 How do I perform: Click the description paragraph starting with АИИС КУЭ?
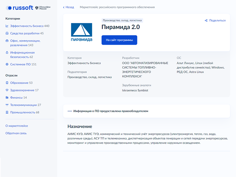pos(148,138)
